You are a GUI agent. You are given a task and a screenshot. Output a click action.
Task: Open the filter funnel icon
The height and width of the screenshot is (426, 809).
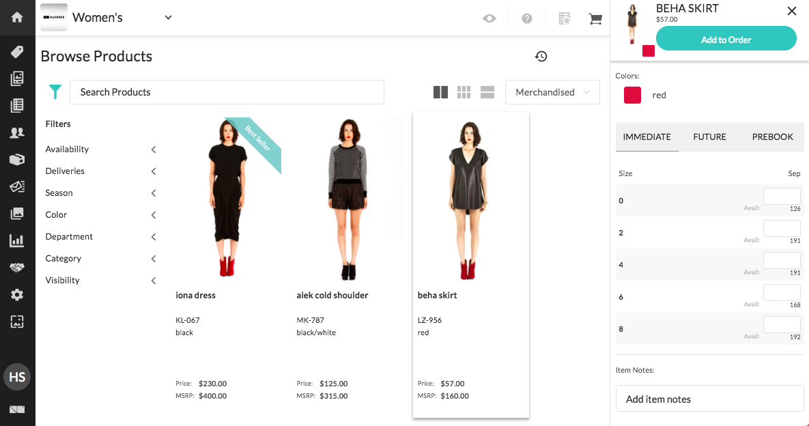pyautogui.click(x=55, y=91)
